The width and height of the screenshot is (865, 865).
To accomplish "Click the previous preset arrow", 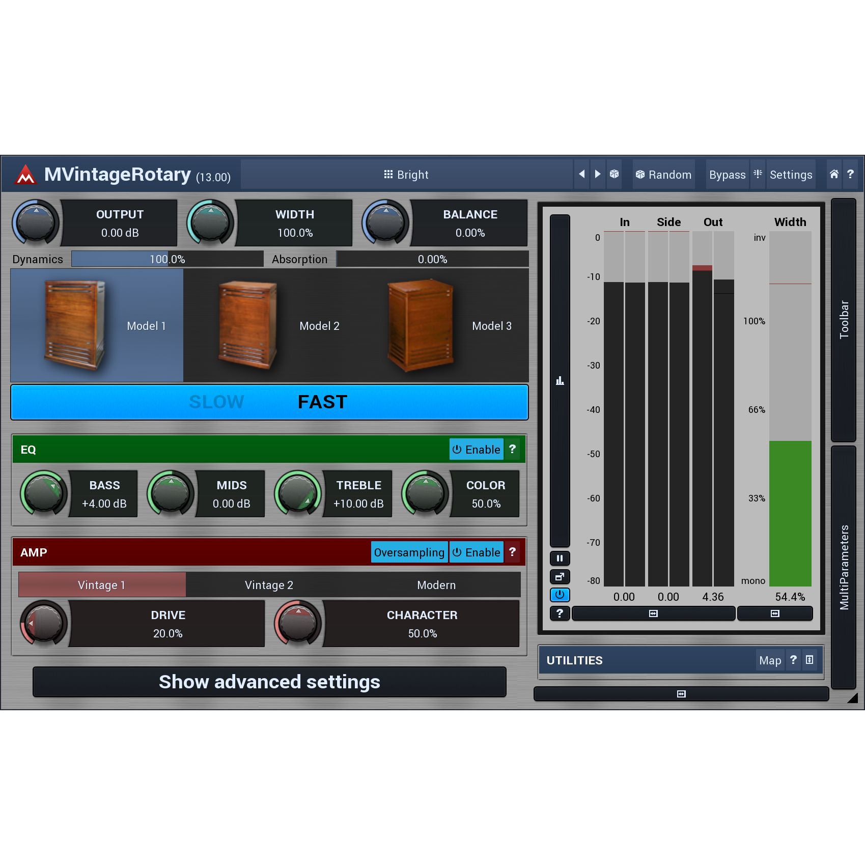I will tap(581, 175).
